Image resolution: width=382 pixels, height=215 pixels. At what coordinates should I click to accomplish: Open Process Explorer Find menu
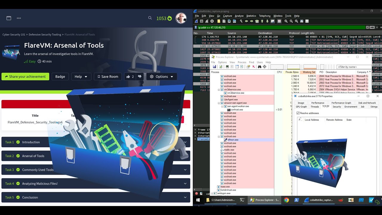(251, 62)
